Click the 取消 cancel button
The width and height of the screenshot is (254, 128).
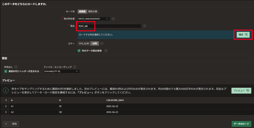pyautogui.click(x=14, y=124)
